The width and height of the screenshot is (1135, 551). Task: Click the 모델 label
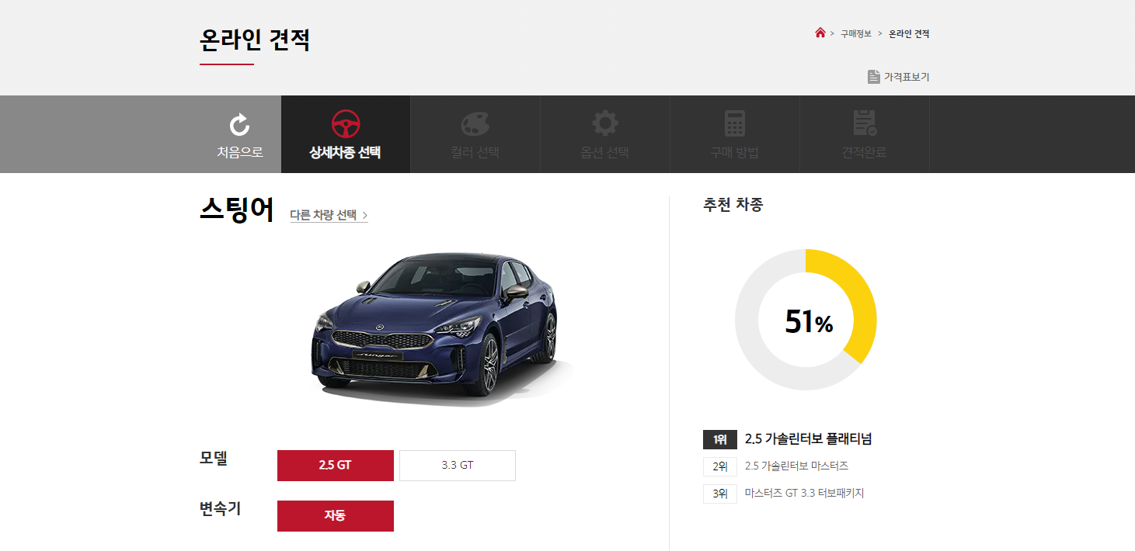214,458
